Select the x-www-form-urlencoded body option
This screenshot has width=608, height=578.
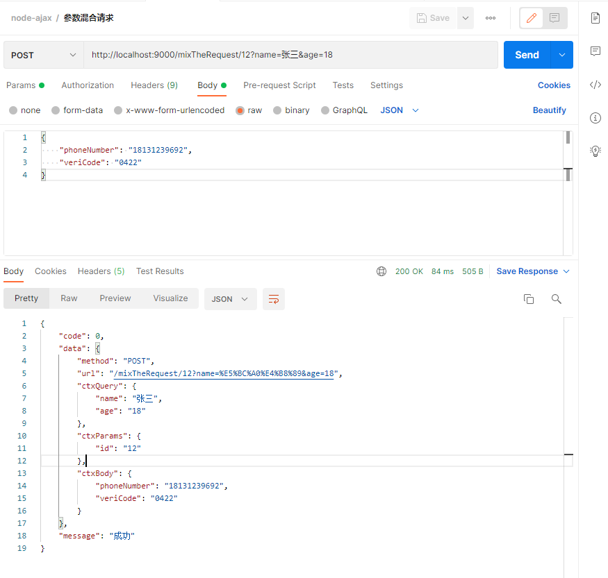coord(170,110)
